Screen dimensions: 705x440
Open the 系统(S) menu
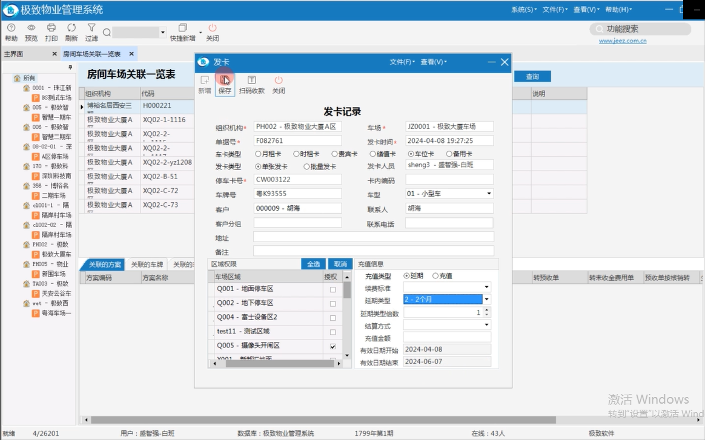(524, 10)
